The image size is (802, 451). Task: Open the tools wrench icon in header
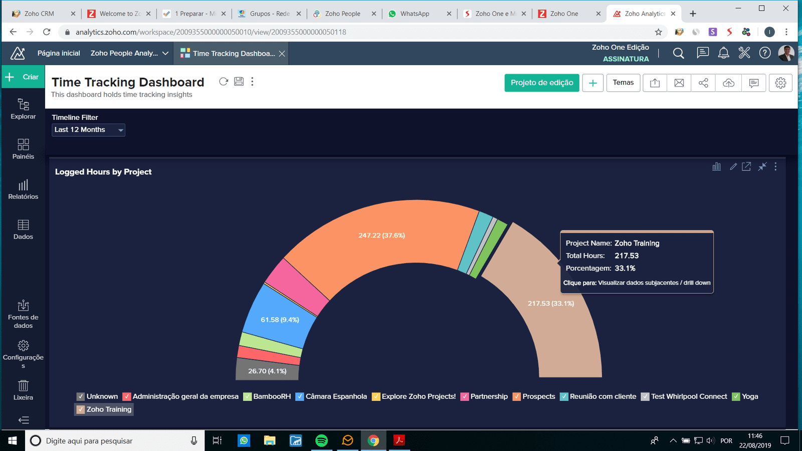(x=744, y=53)
